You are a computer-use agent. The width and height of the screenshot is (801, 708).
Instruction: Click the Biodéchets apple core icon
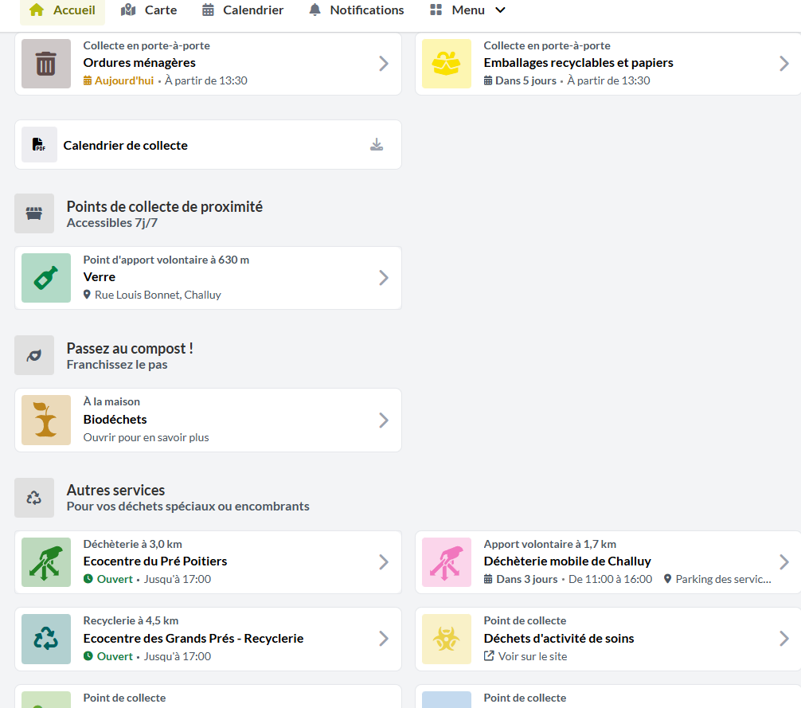(46, 420)
